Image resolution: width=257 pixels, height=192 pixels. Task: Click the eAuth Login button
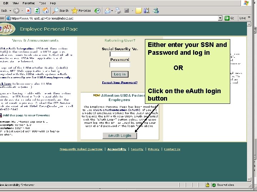[120, 136]
